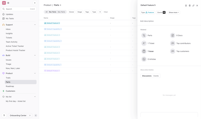This screenshot has height=119, width=201.
Task: Click the Support headset icon
Action: [x=4, y=25]
